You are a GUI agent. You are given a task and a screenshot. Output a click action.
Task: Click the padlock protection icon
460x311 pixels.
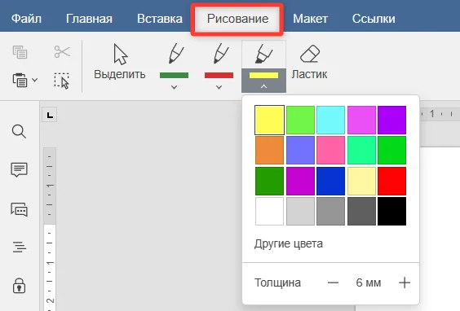tap(19, 286)
